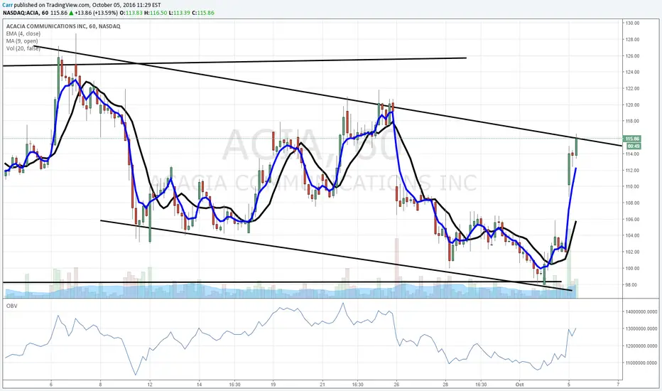Click the 128.00 price axis label
662x391 pixels.
(633, 40)
